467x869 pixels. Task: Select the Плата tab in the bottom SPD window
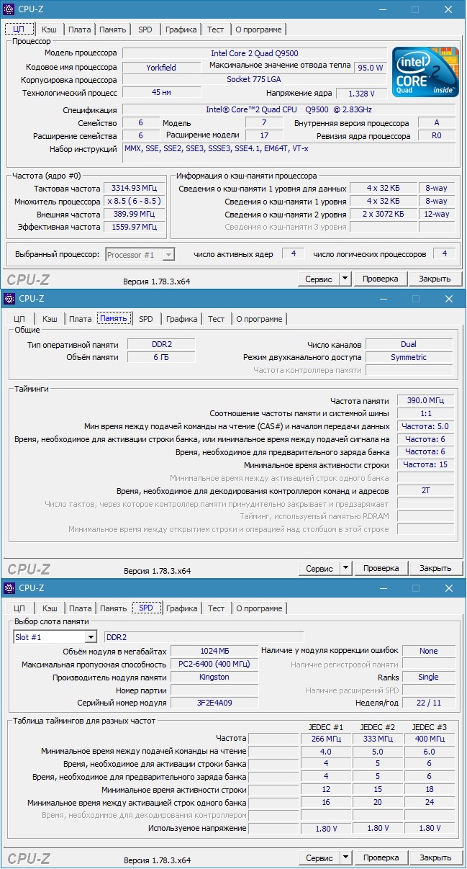tap(80, 608)
